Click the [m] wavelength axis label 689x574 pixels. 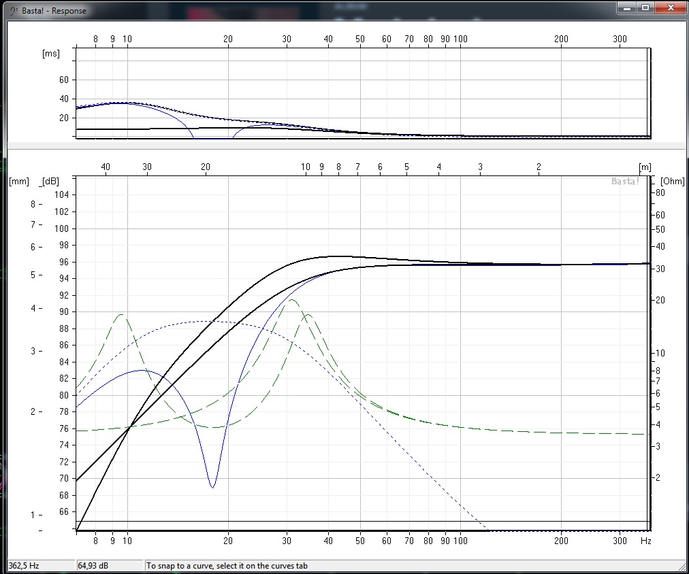point(644,167)
